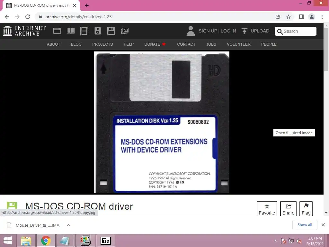
Task: Click the Share button
Action: [x=288, y=208]
